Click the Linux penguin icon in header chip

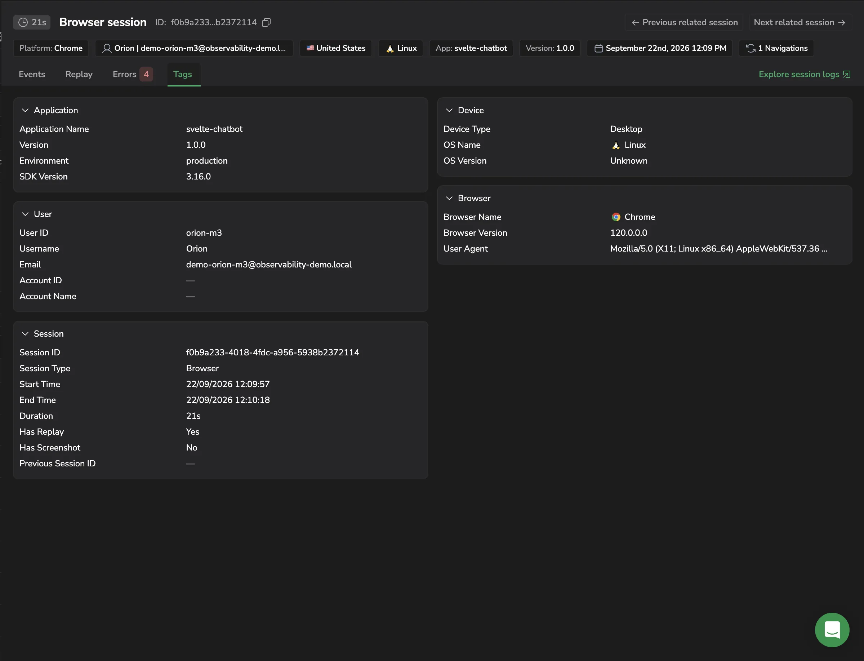coord(390,48)
